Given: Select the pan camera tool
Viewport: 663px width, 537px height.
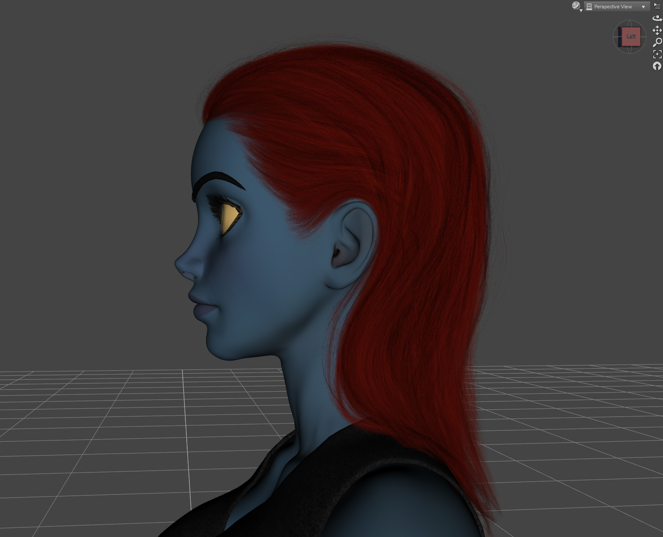Looking at the screenshot, I should tap(657, 30).
